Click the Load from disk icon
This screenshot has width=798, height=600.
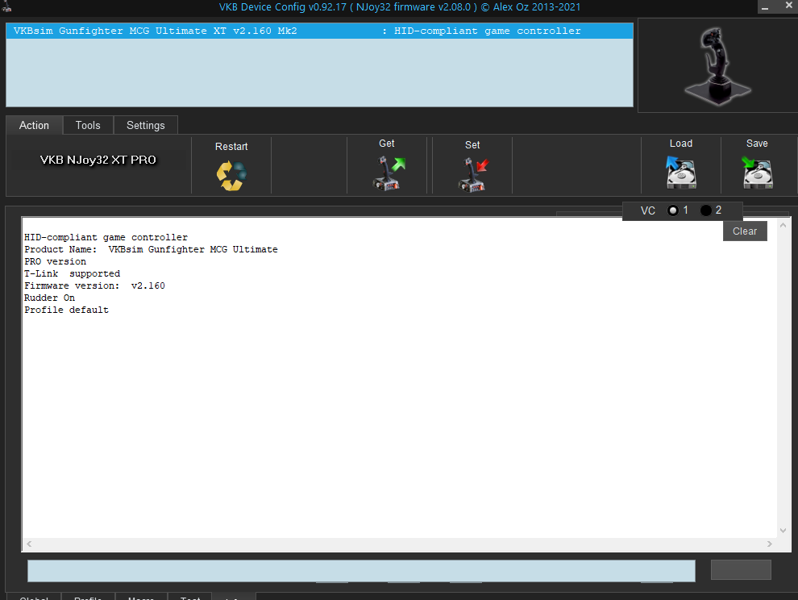(681, 173)
